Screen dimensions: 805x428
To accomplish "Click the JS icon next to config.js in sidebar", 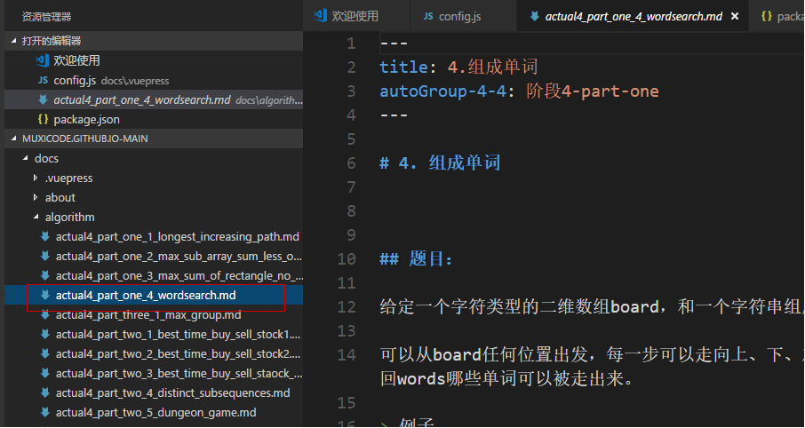I will 42,80.
